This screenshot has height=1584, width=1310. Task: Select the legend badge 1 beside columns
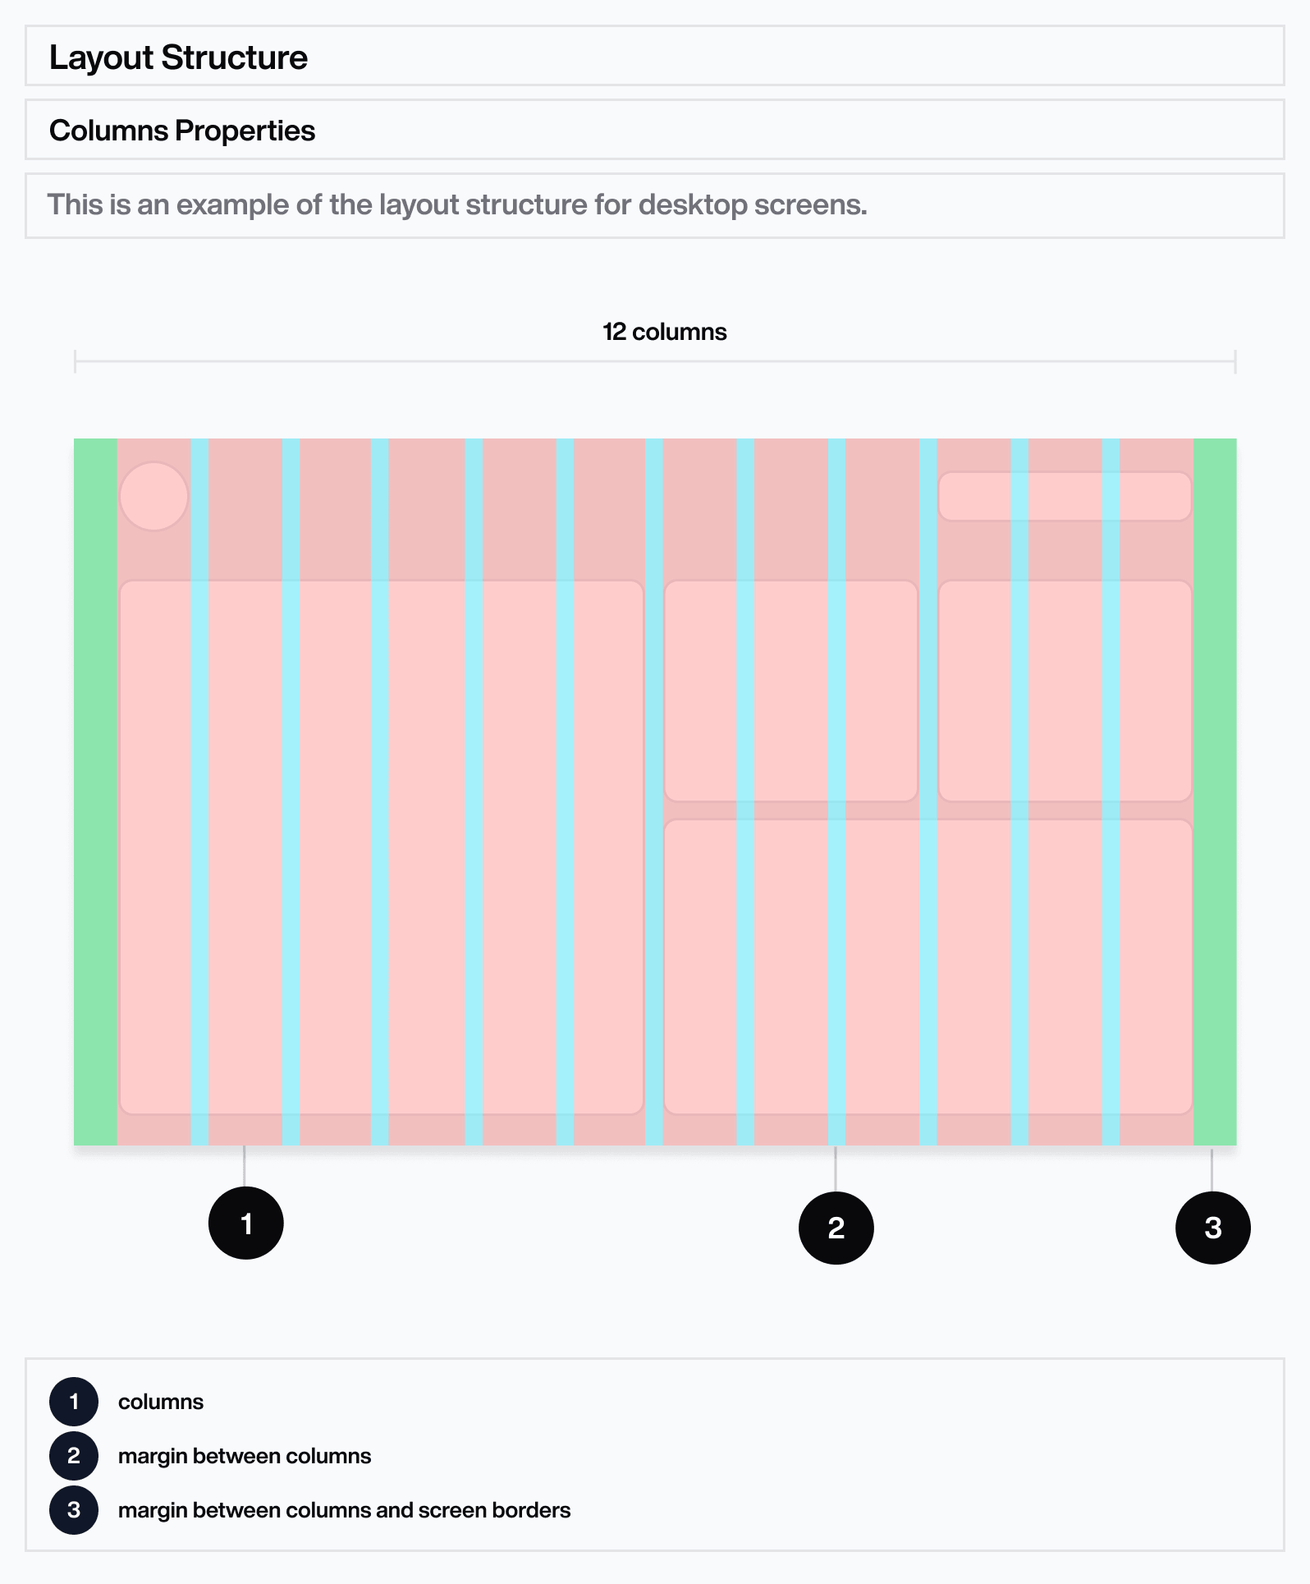pyautogui.click(x=74, y=1402)
